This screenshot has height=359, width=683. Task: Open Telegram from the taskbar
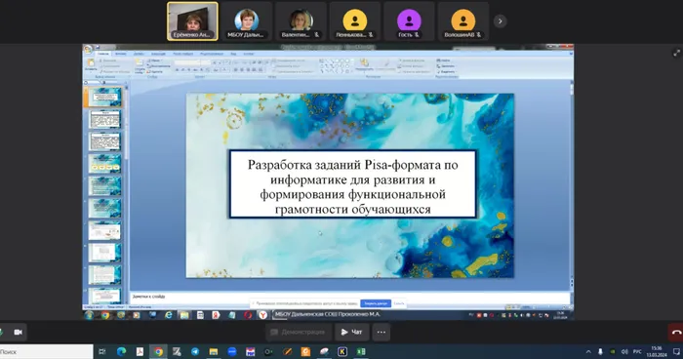point(195,351)
